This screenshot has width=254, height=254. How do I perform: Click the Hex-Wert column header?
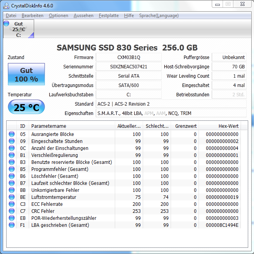[220, 126]
